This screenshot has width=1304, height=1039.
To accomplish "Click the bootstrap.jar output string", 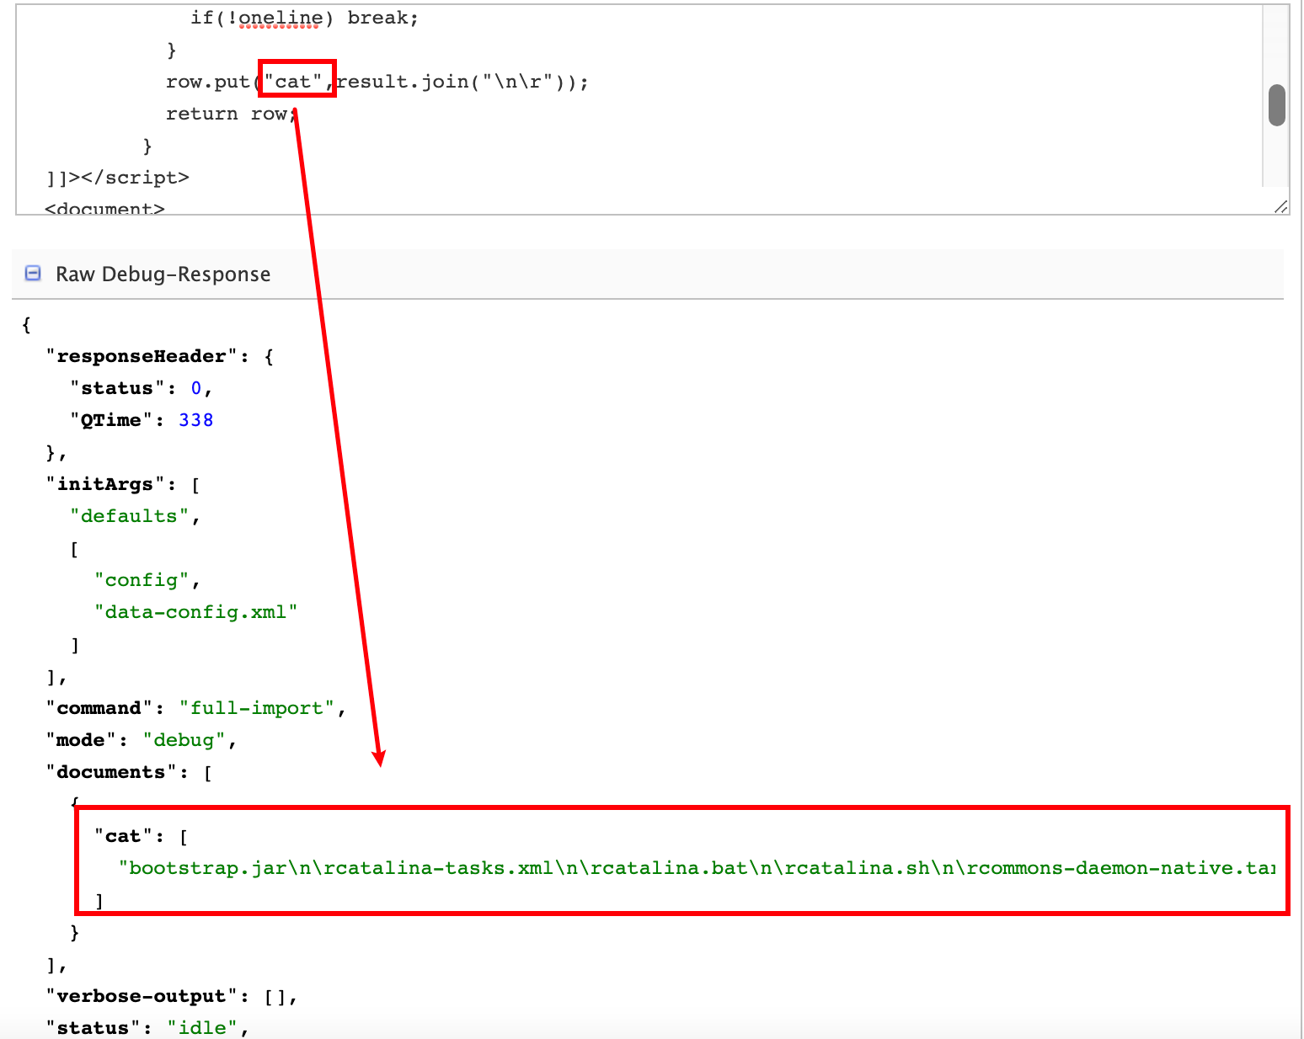I will click(x=697, y=868).
